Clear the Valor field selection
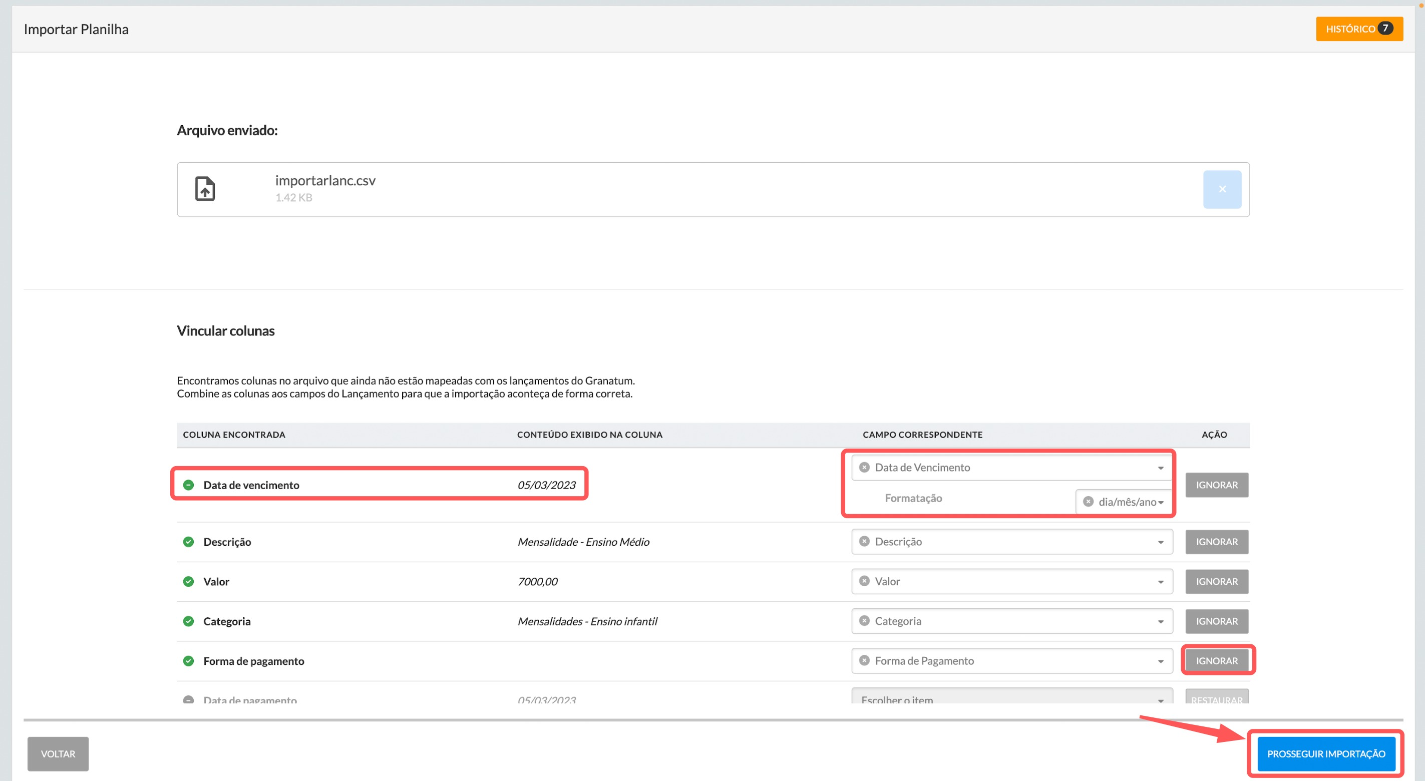This screenshot has width=1425, height=781. tap(864, 581)
